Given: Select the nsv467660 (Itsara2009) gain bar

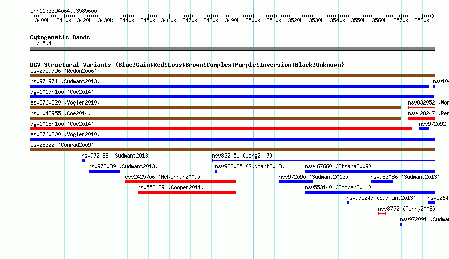Looking at the screenshot, I should click(370, 171).
